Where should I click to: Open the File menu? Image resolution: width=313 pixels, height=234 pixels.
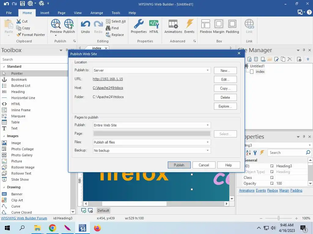9,13
